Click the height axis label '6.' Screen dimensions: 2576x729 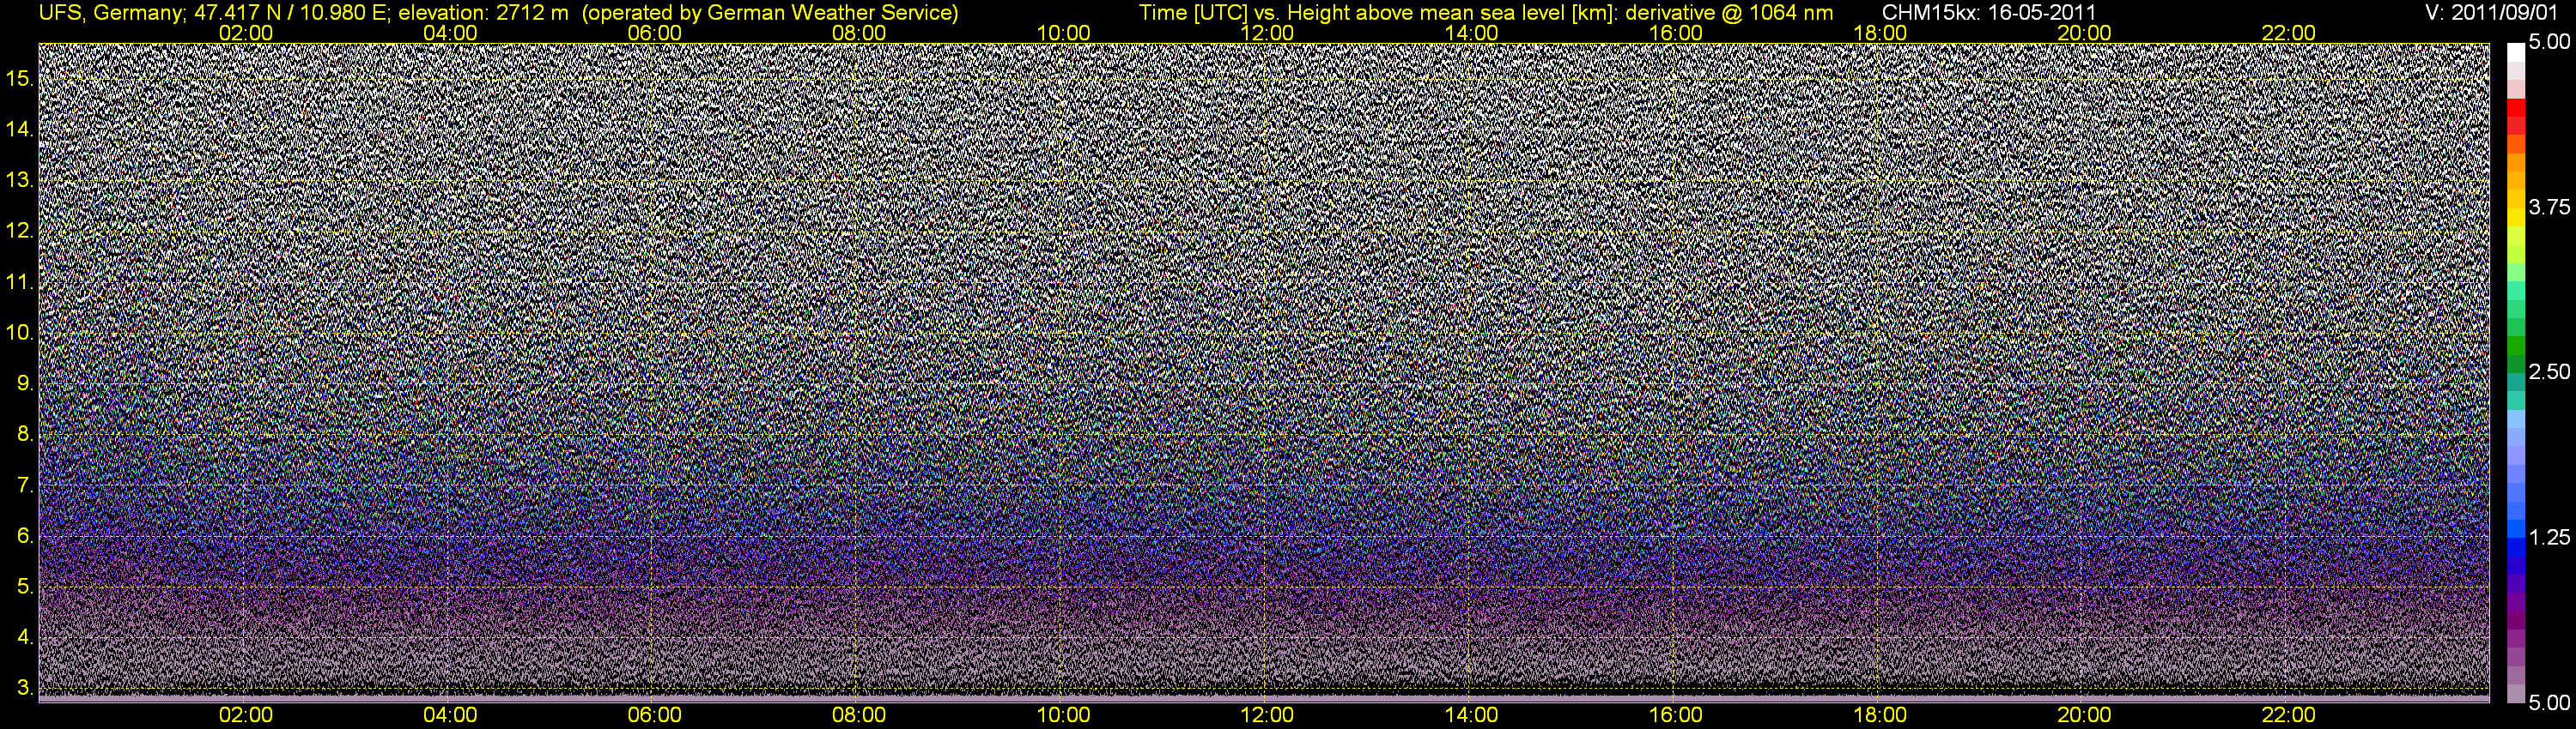[26, 536]
